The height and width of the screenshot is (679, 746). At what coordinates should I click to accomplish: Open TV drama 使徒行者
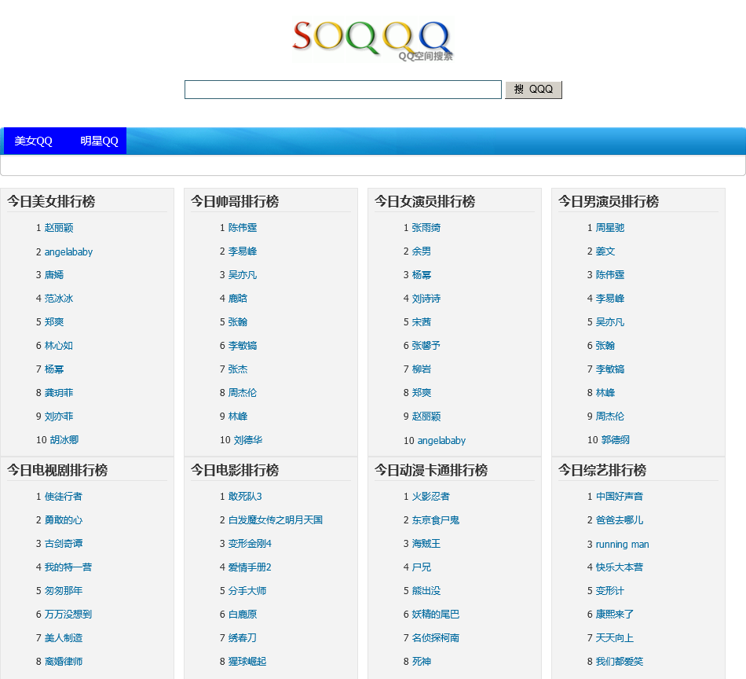(x=64, y=497)
